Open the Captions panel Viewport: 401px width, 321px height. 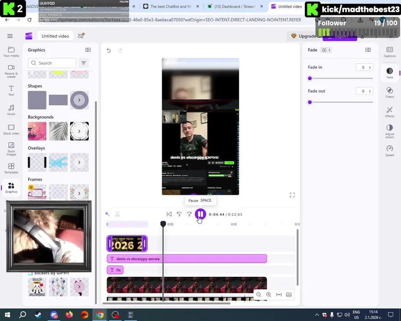[x=389, y=52]
